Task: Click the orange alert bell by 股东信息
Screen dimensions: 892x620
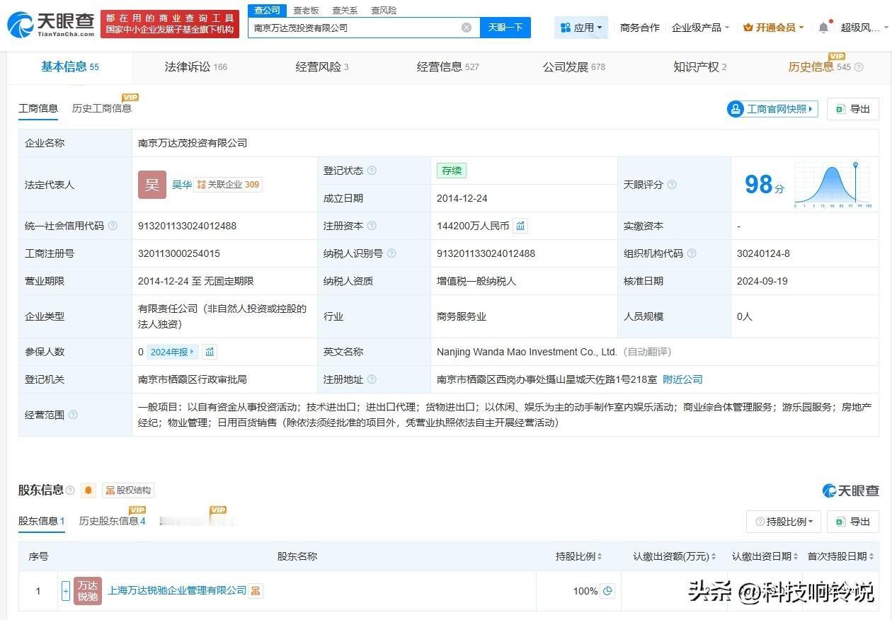Action: click(88, 490)
